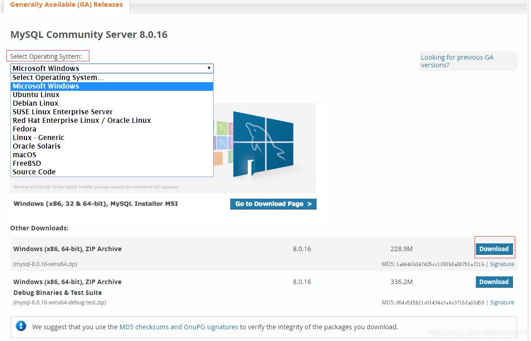
Task: Select macOS option
Action: coord(112,155)
